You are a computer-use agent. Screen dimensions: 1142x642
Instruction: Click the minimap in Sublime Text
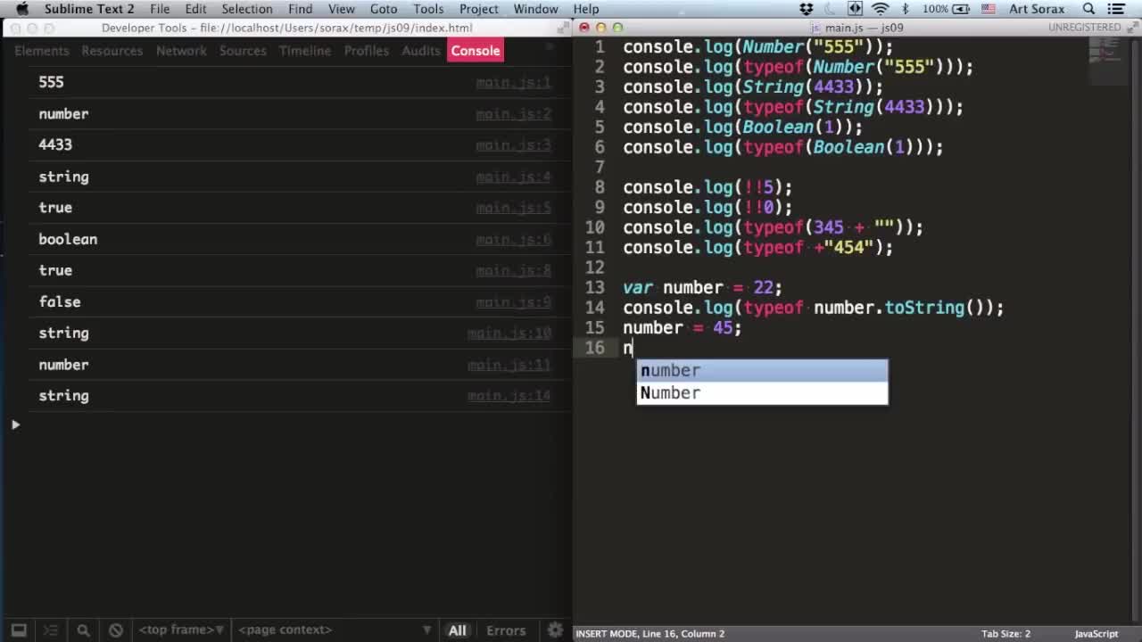click(x=1109, y=62)
